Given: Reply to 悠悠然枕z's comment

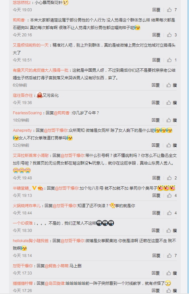Looking at the screenshot, I should (156, 10).
